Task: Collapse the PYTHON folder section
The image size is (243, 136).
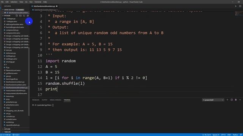Action: point(7,16)
